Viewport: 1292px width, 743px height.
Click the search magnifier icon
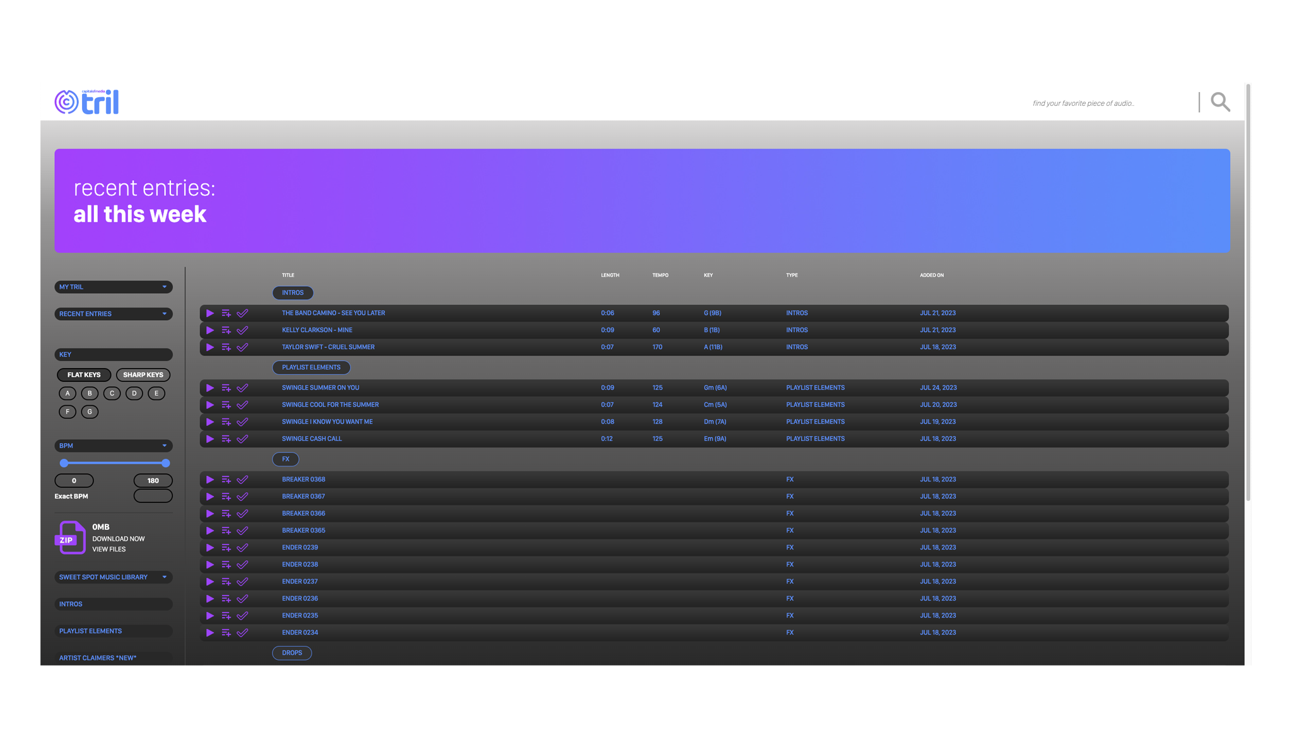(1220, 102)
